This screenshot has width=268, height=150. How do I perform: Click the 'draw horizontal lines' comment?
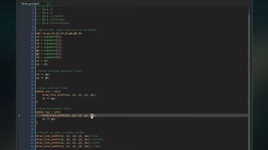pos(54,108)
